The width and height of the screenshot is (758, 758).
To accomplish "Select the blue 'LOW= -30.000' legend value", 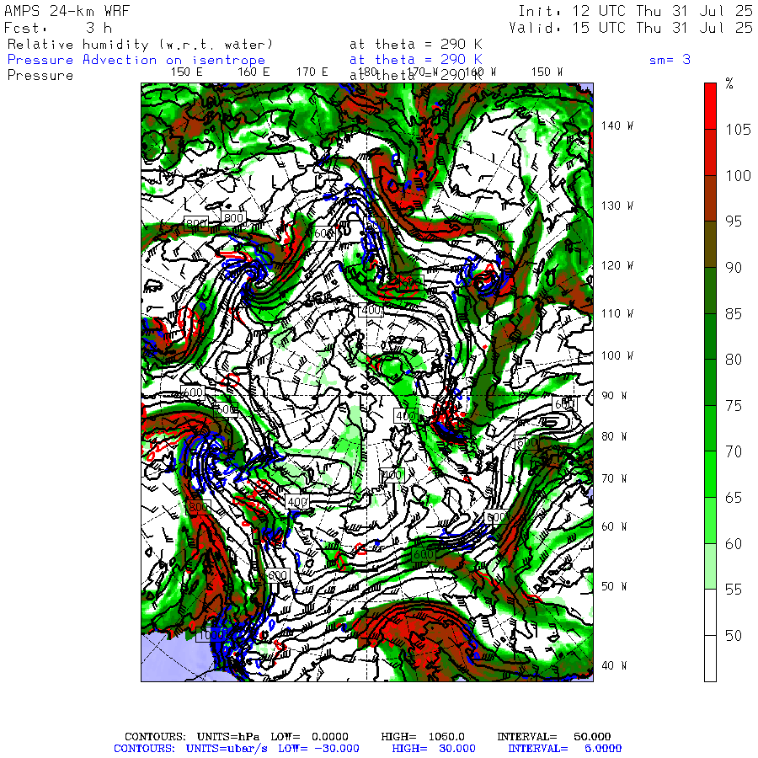I will 318,749.
